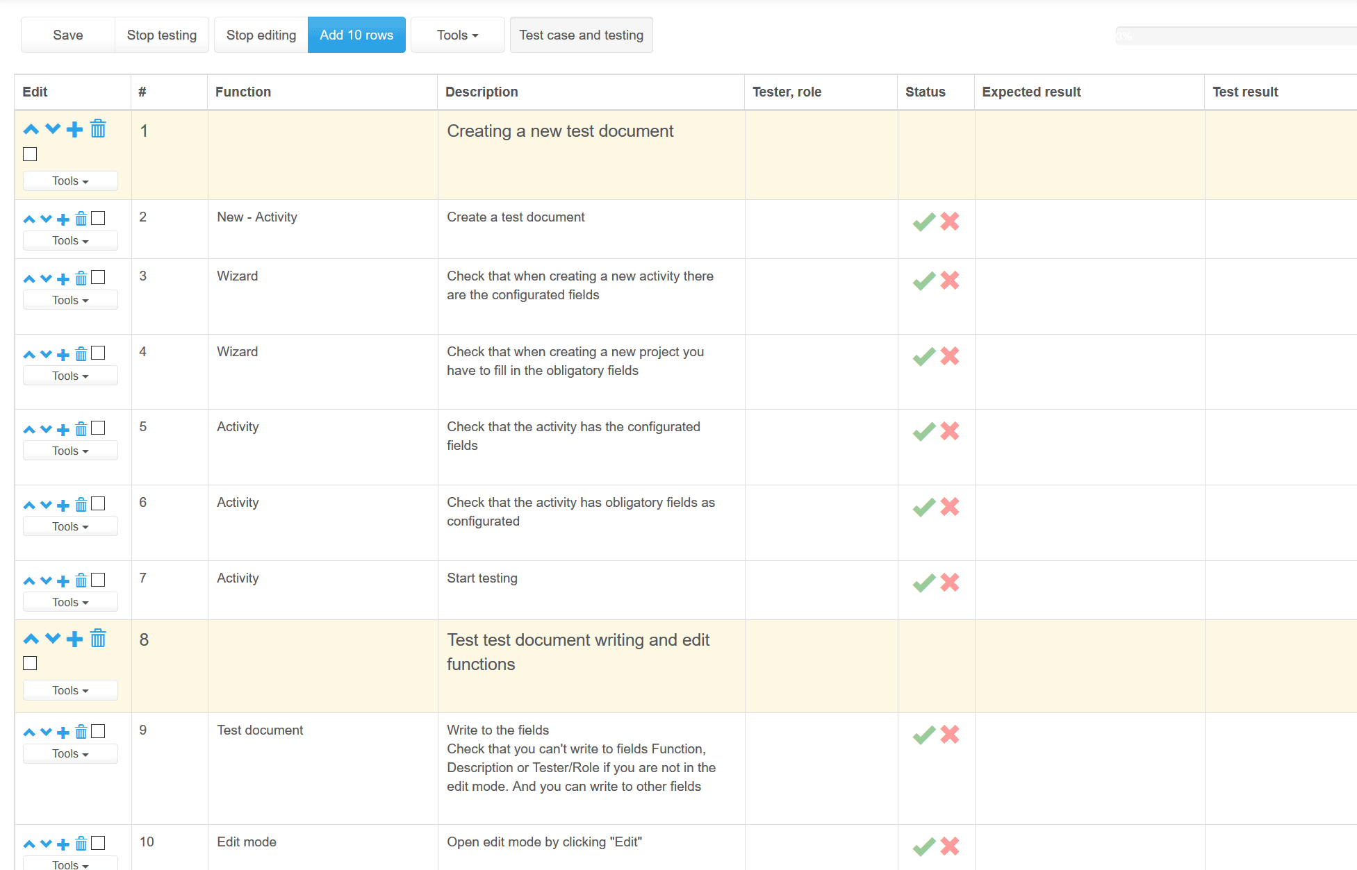Tick the checkbox for row 3
1357x870 pixels.
click(99, 277)
